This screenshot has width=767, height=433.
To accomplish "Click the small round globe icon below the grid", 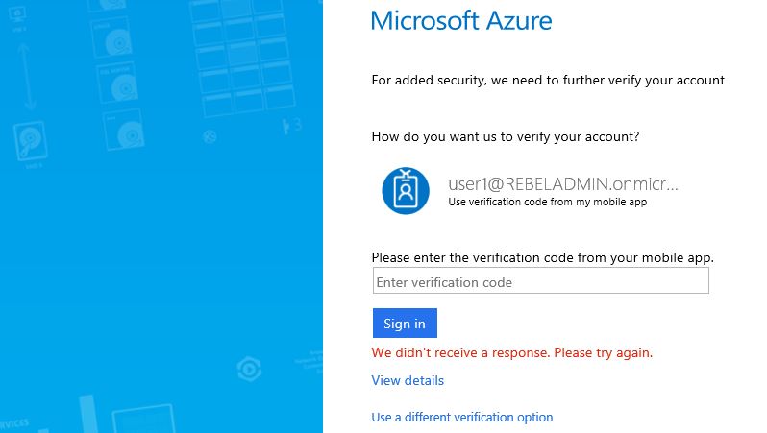I will pyautogui.click(x=210, y=136).
